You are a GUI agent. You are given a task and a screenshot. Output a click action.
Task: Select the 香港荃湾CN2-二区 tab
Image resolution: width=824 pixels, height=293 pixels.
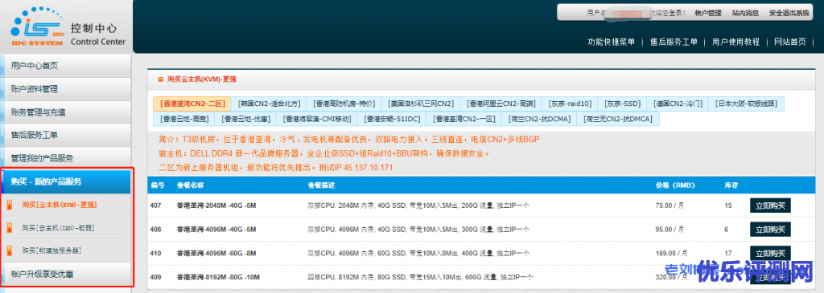192,104
